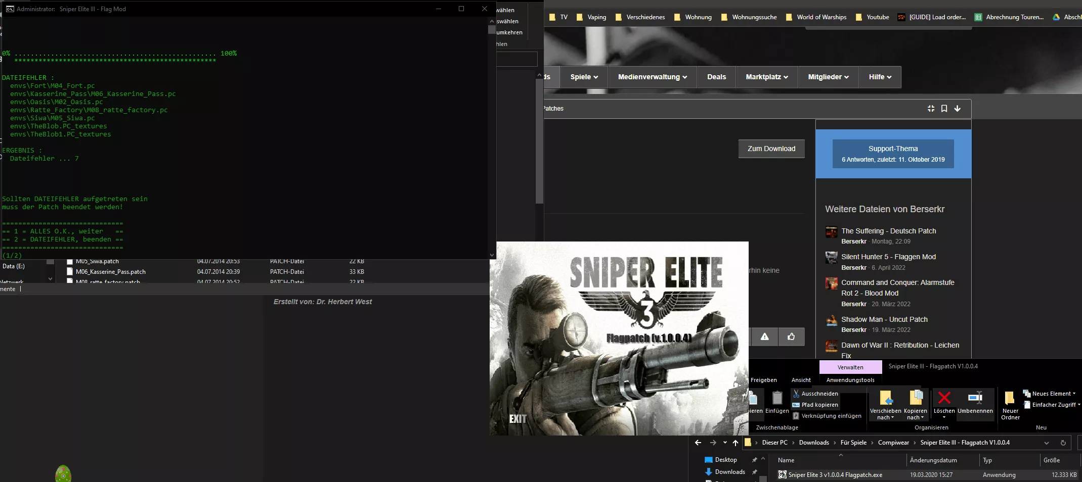Open the Anwendungstools ribbon tab
This screenshot has width=1082, height=482.
click(x=850, y=380)
